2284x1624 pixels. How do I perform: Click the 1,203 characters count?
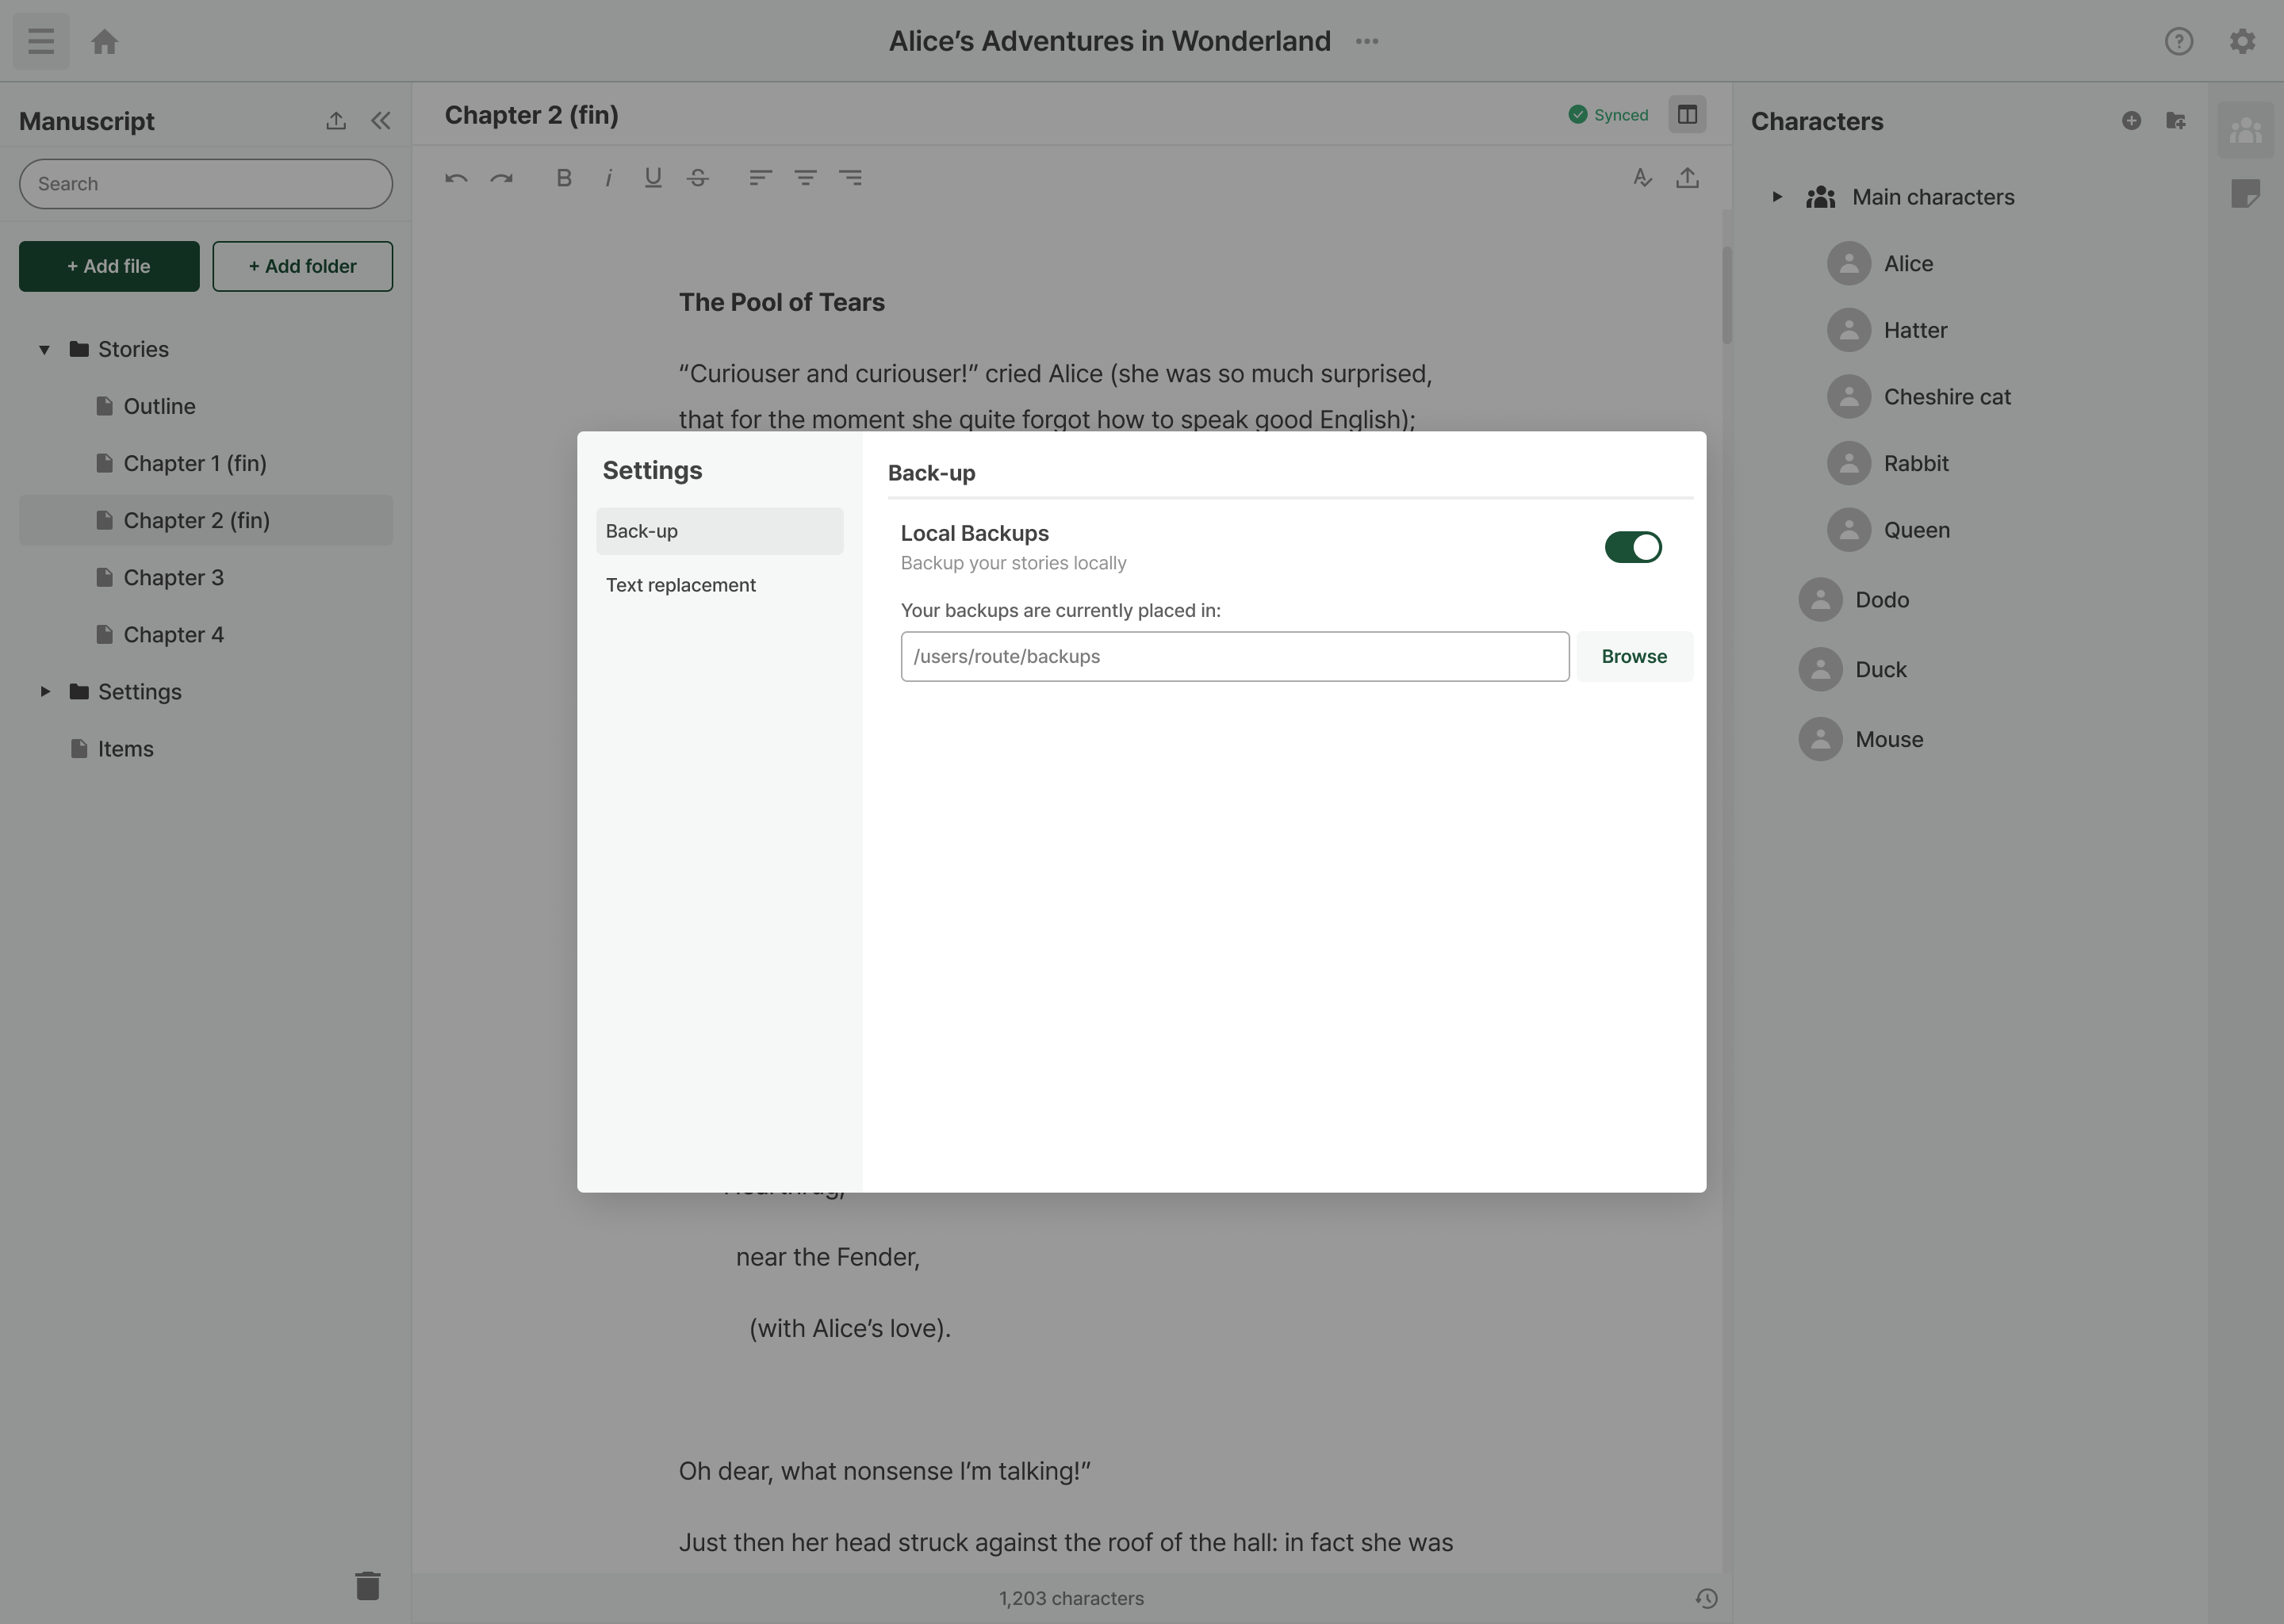click(x=1071, y=1599)
